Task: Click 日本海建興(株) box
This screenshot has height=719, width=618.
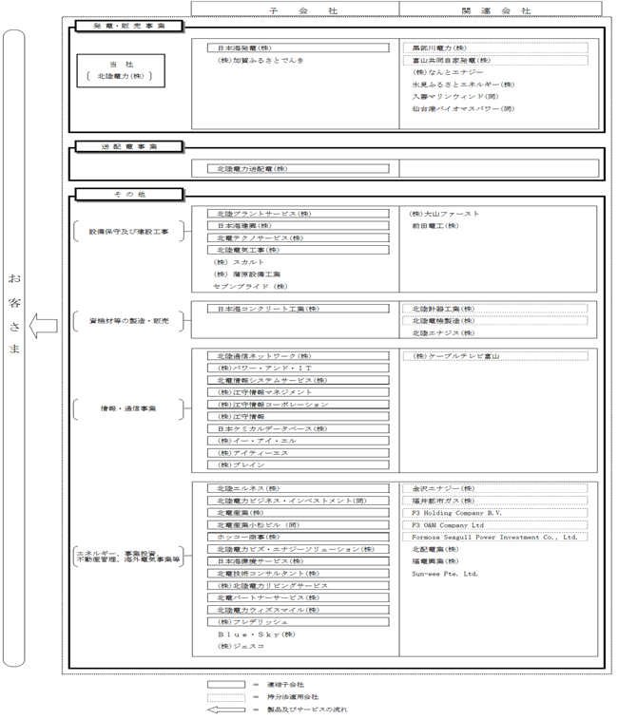Action: (x=298, y=226)
